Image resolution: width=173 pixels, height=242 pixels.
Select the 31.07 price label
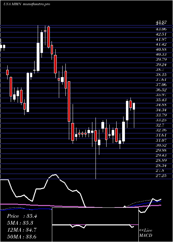tap(161, 140)
